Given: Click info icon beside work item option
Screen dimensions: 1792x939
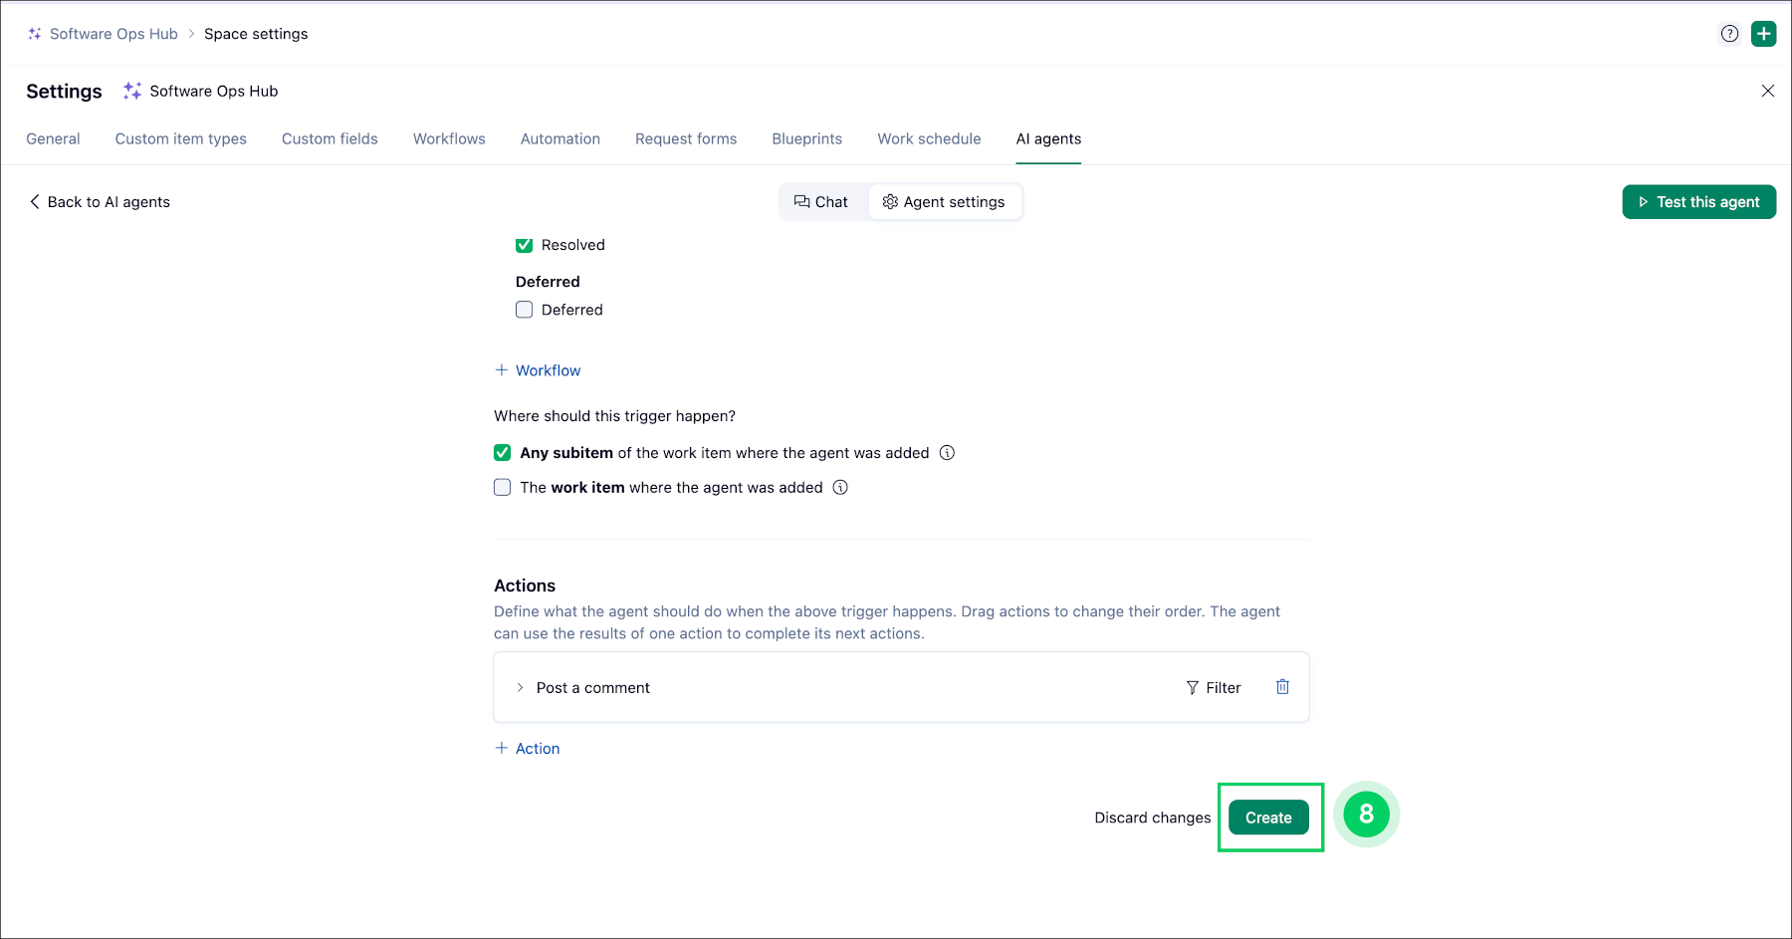Looking at the screenshot, I should (840, 488).
